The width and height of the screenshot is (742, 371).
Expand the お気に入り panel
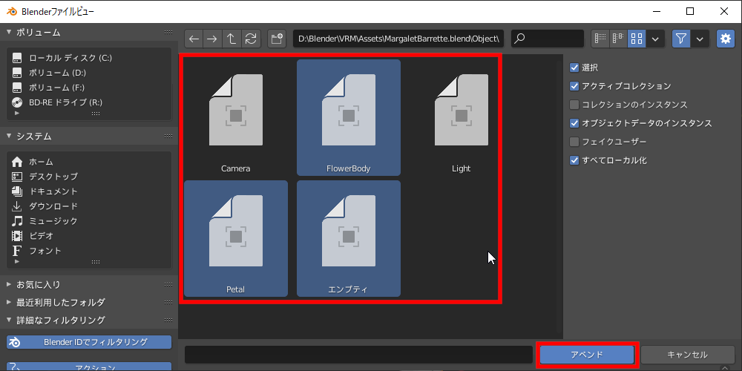9,284
